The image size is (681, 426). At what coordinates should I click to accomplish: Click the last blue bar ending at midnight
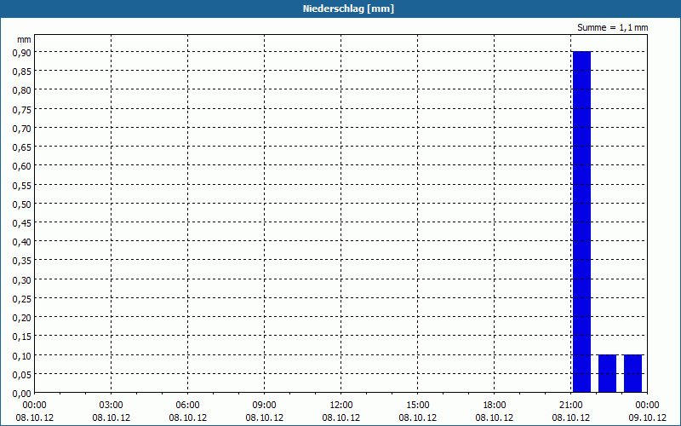(x=632, y=373)
